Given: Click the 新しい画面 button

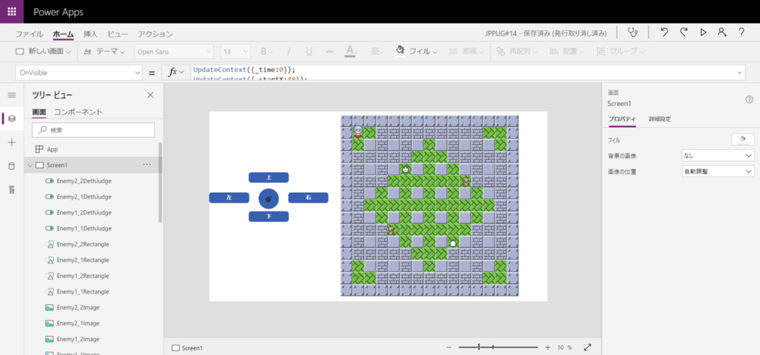Looking at the screenshot, I should click(43, 51).
